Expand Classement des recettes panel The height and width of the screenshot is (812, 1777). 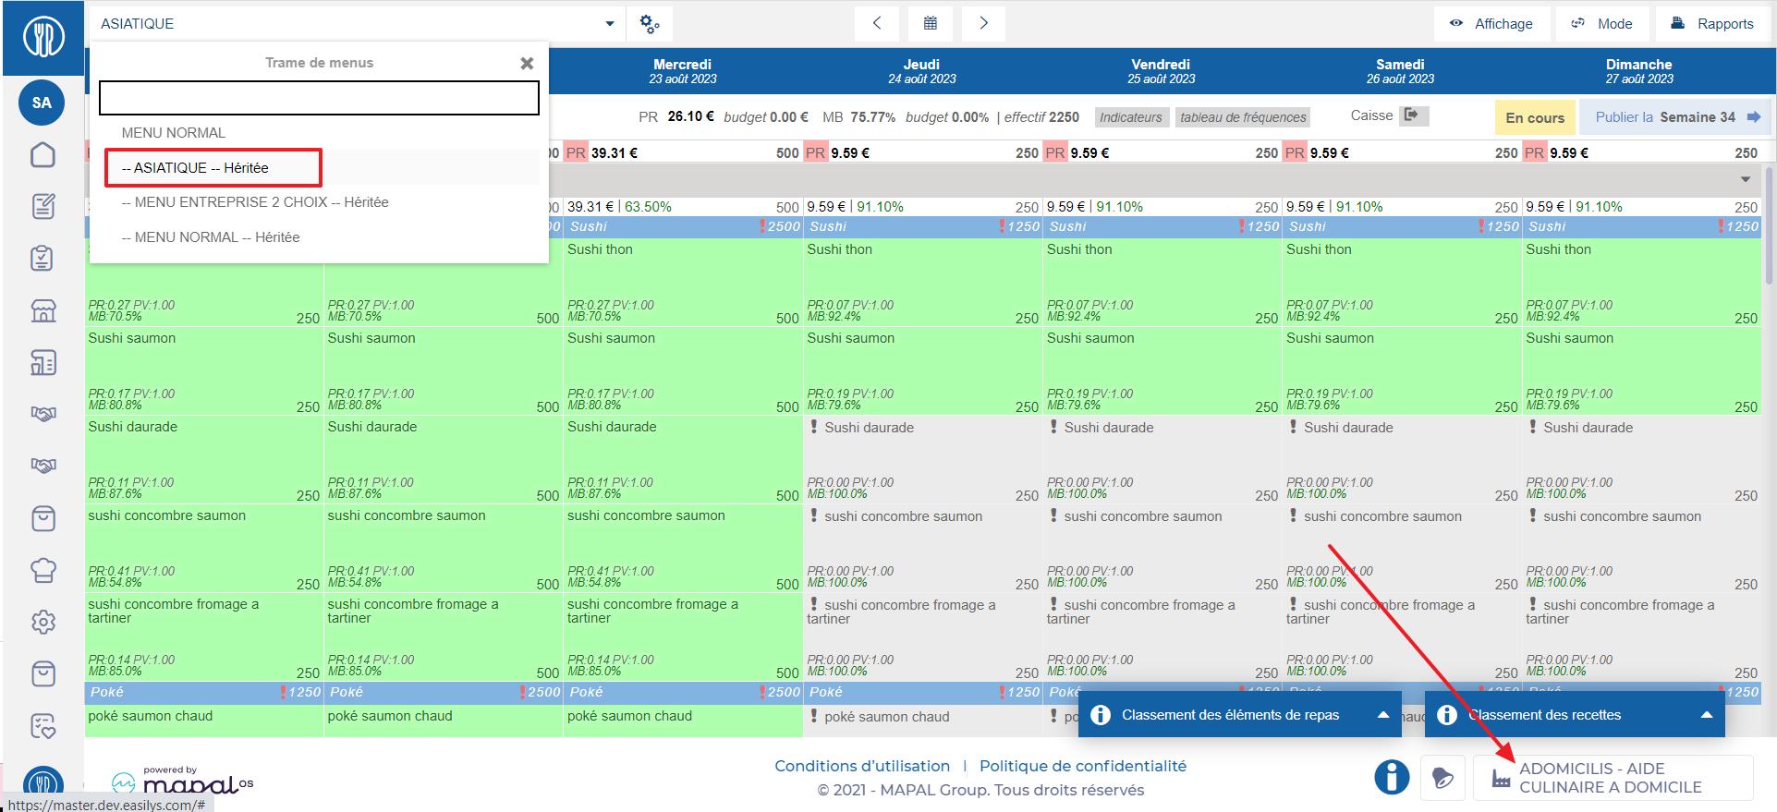click(1707, 715)
